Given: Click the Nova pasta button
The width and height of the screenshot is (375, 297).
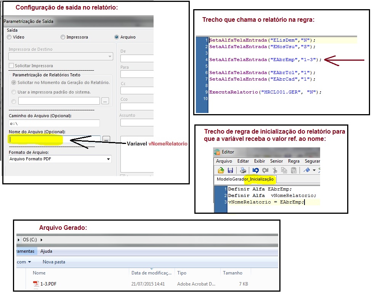Looking at the screenshot, I should click(54, 262).
